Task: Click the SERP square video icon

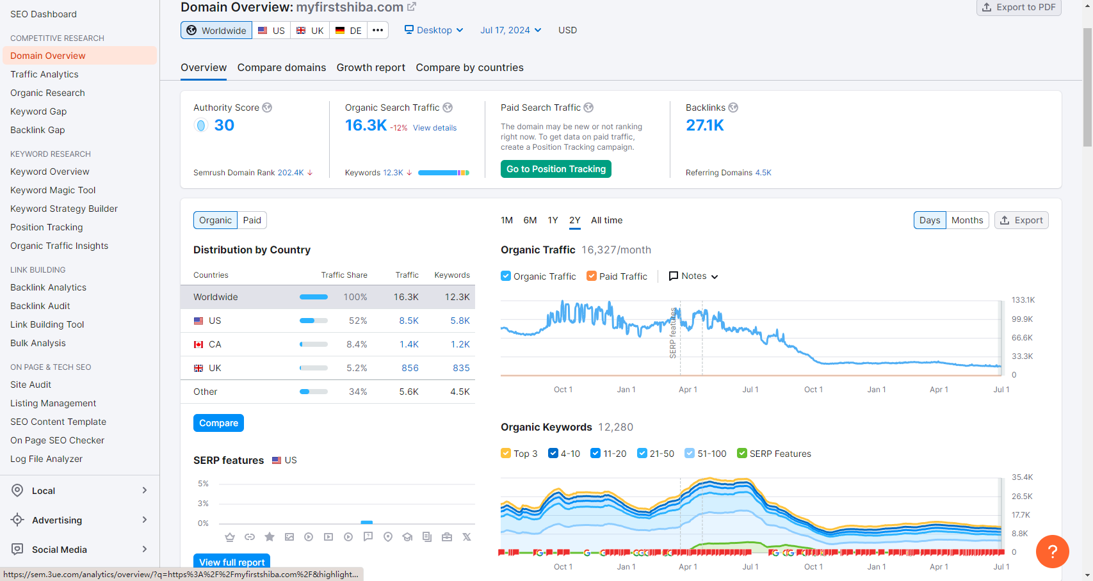Action: click(x=328, y=537)
